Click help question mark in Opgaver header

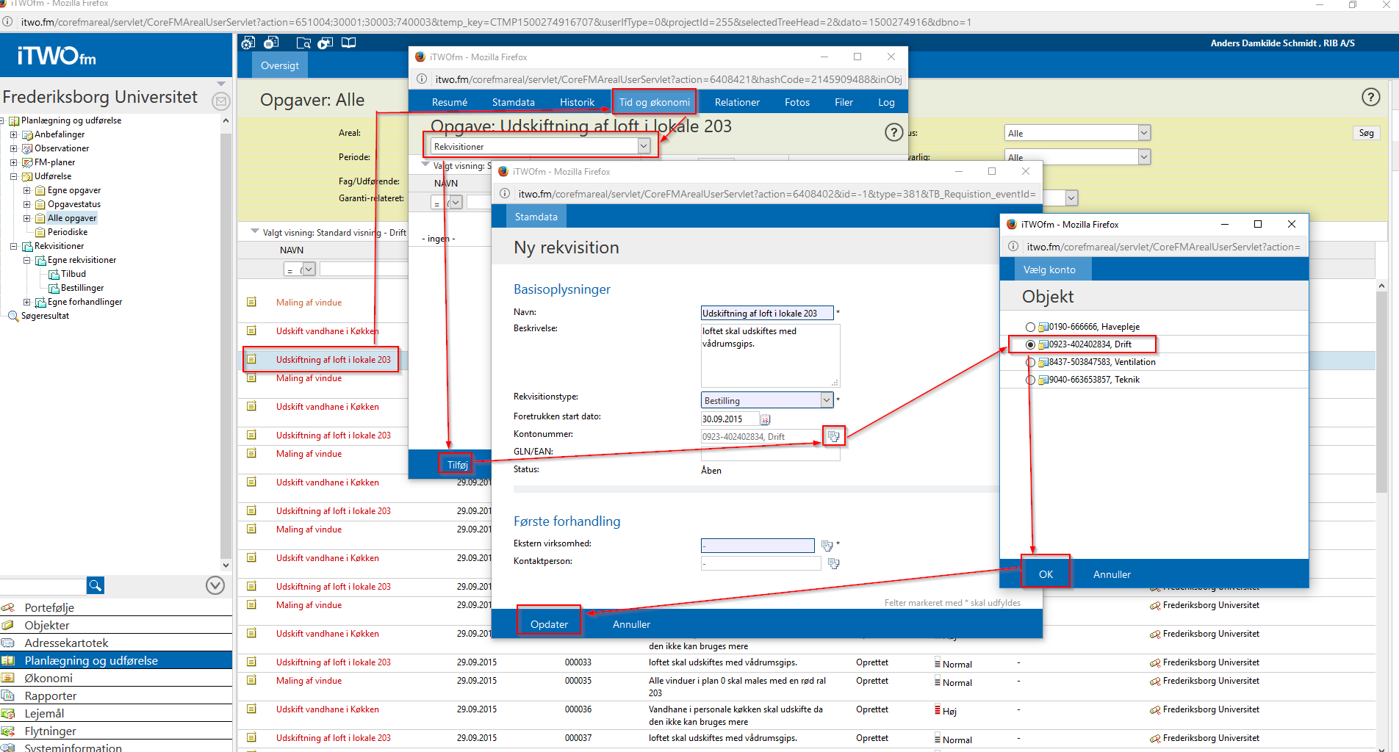1370,97
